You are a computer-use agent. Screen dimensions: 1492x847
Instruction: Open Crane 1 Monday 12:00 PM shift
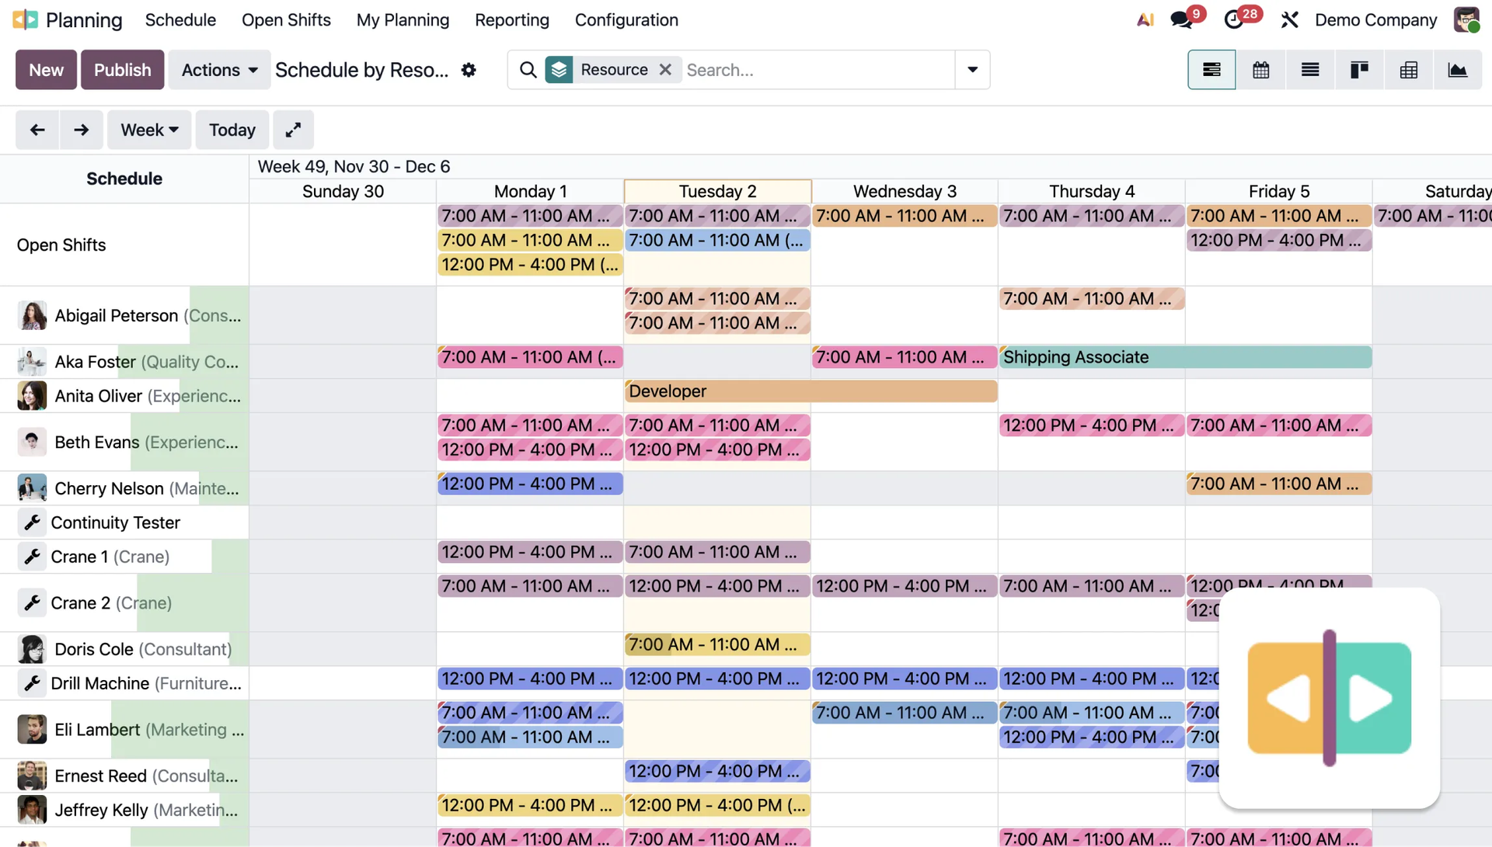(x=530, y=552)
